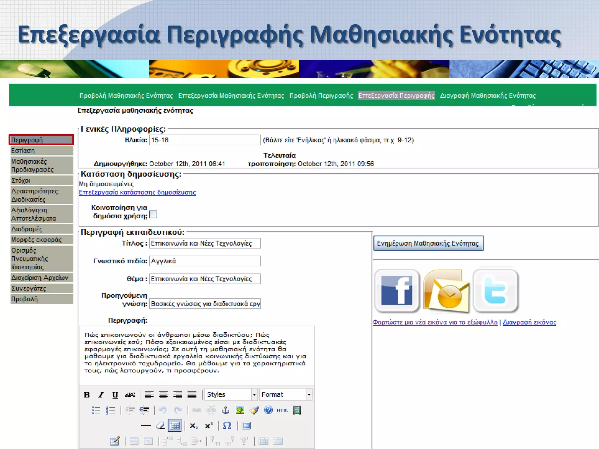
Task: Toggle the Κοινοποίηση για δημόσια χρήση checkbox
Action: [153, 215]
